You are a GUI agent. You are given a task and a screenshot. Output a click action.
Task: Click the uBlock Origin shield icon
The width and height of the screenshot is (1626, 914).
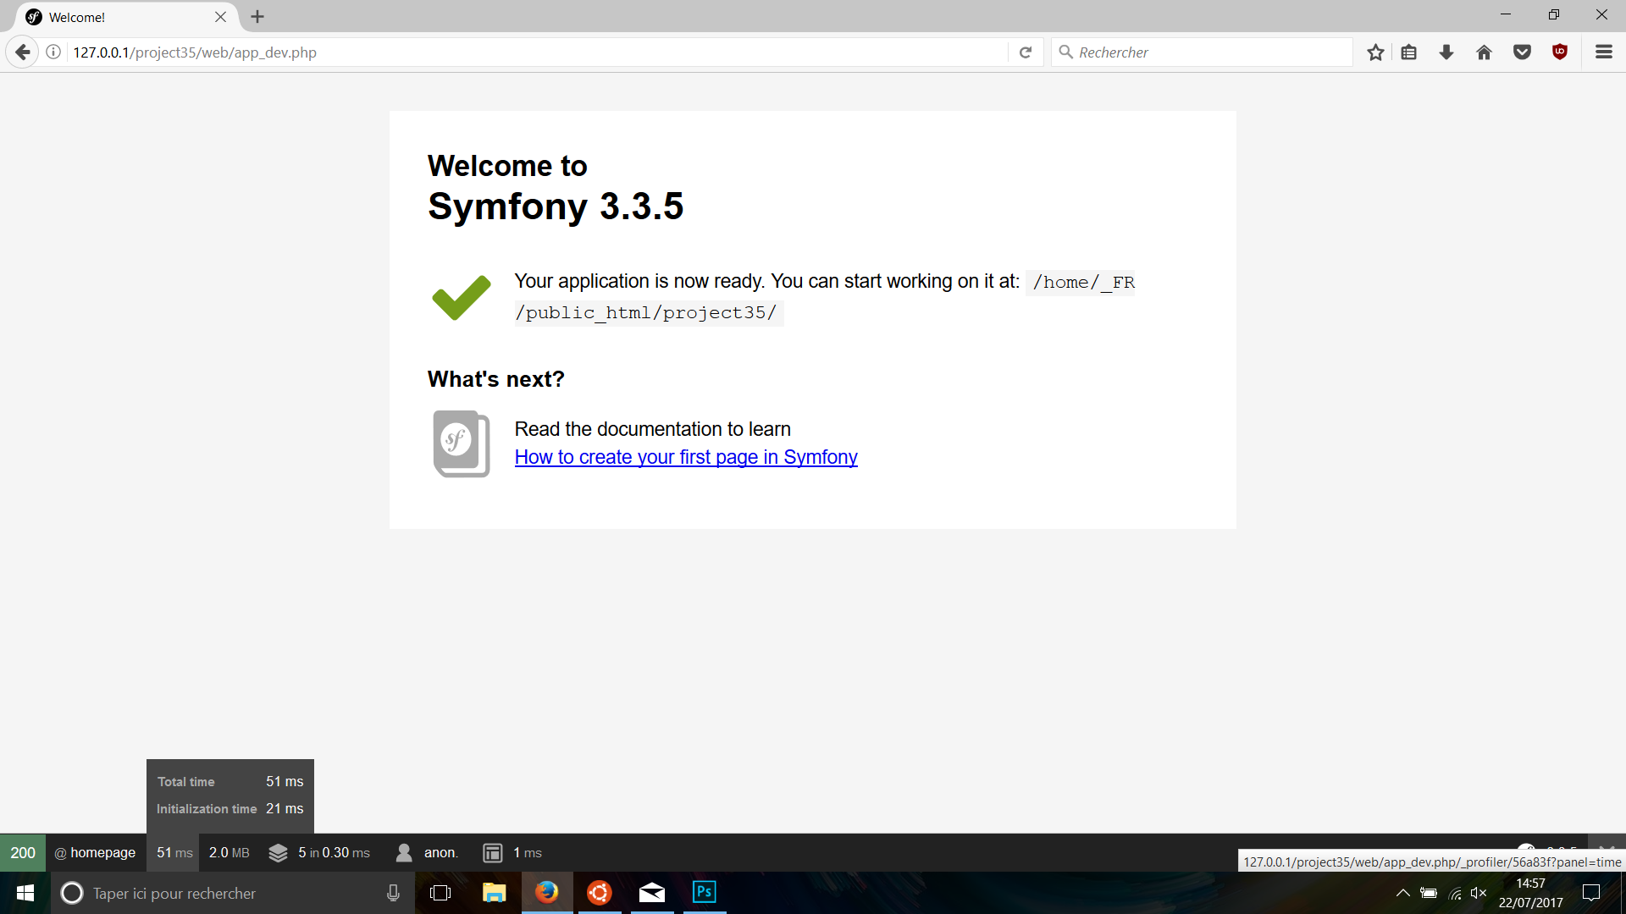[x=1560, y=52]
